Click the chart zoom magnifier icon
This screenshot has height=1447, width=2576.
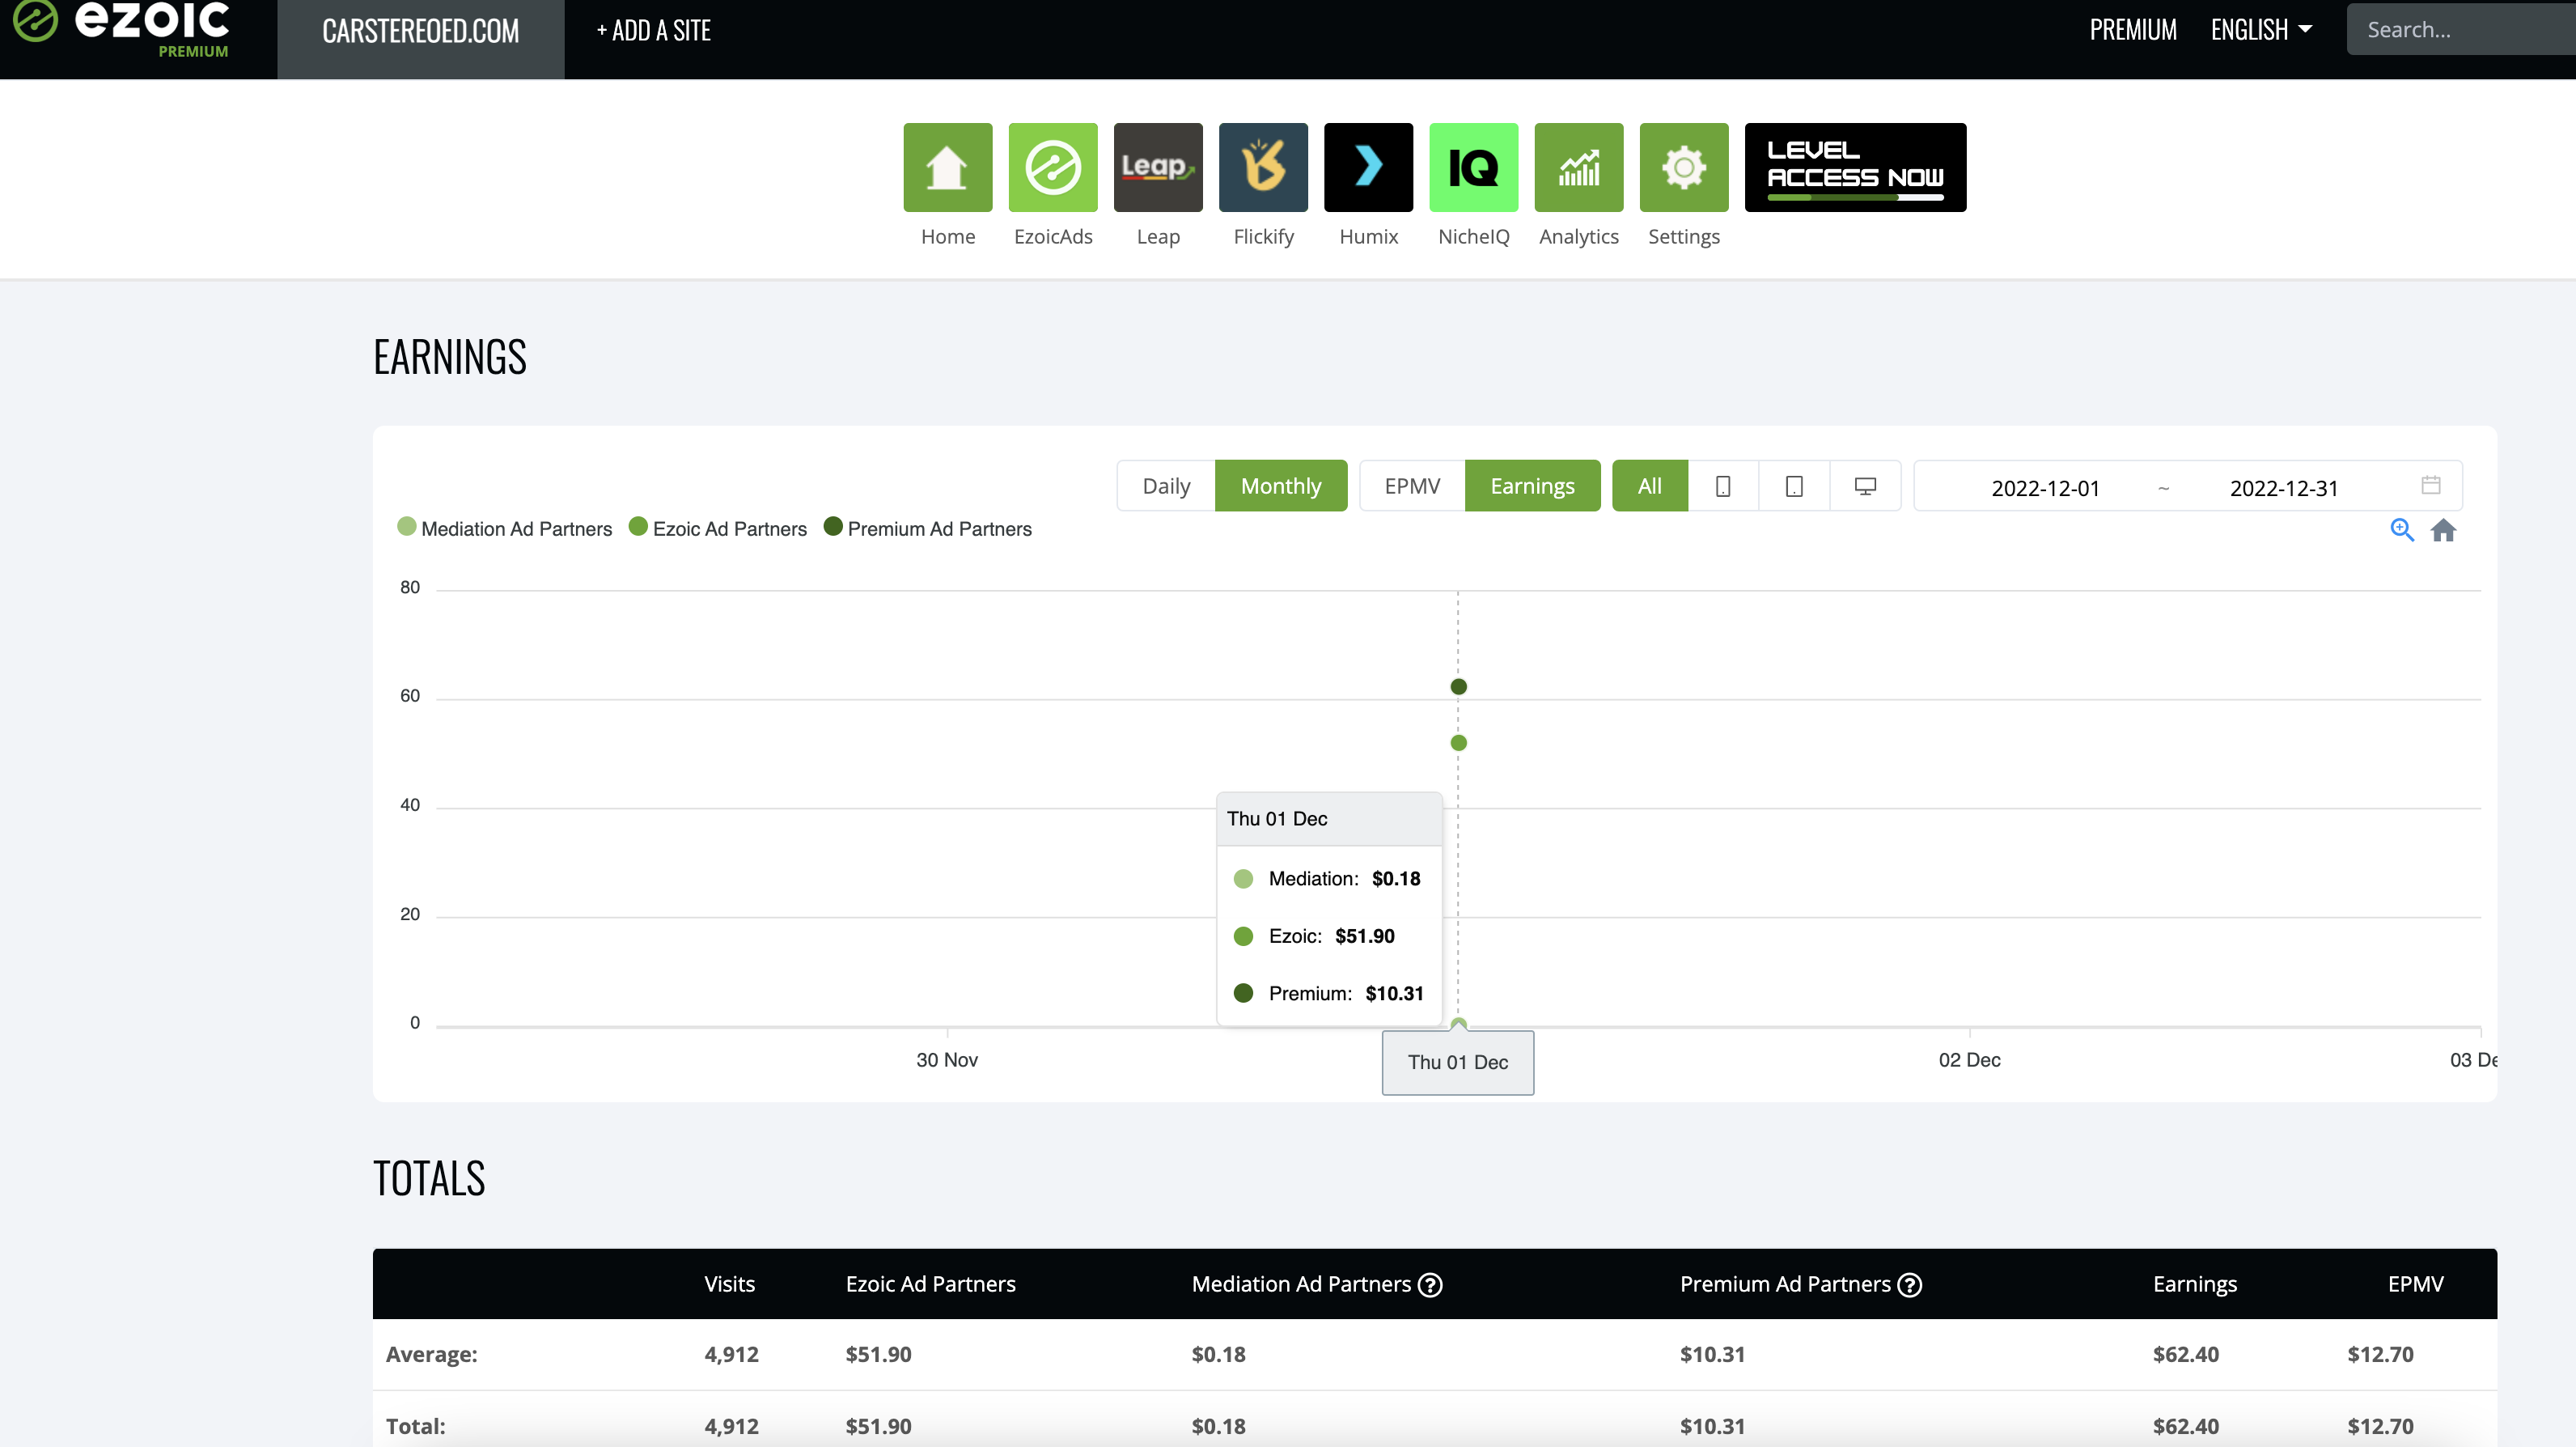[2402, 530]
